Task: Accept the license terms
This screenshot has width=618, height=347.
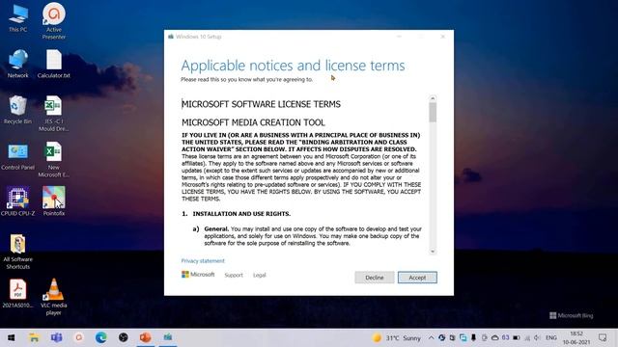Action: tap(417, 278)
